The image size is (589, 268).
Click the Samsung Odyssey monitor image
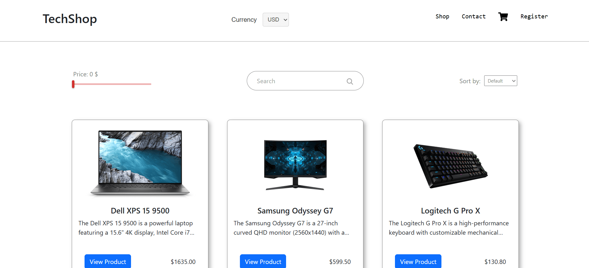(x=295, y=165)
